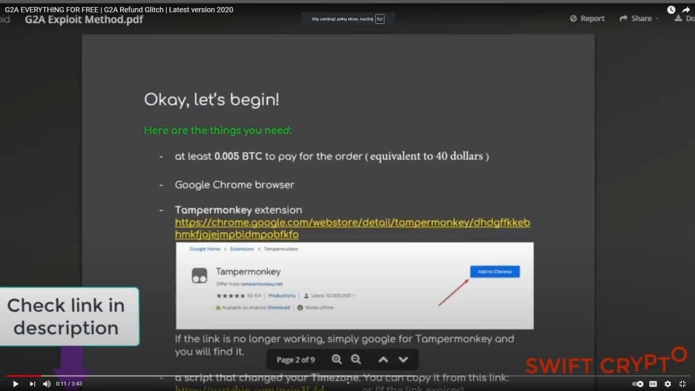Click the 'Page 2 of 9' indicator
This screenshot has height=391, width=695.
pos(295,360)
